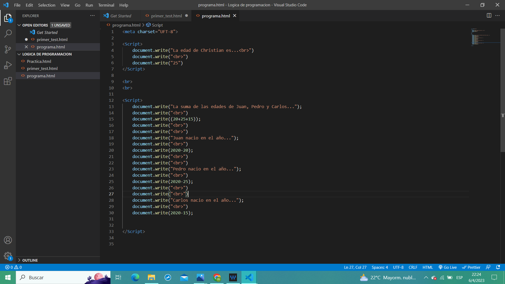Open File Explorer from taskbar
The height and width of the screenshot is (284, 505).
pyautogui.click(x=151, y=277)
